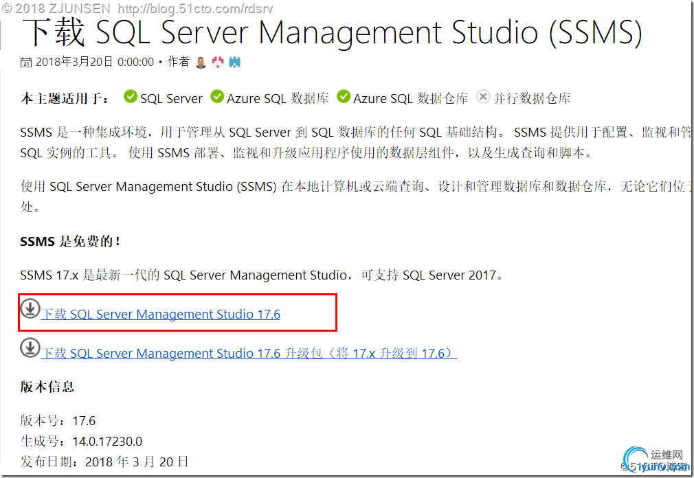Screen dimensions: 694x478
Task: Click the green check icon before SQL Server
Action: [x=130, y=96]
